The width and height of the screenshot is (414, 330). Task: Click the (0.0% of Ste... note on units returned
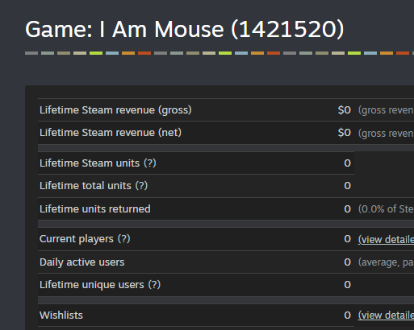(x=386, y=209)
